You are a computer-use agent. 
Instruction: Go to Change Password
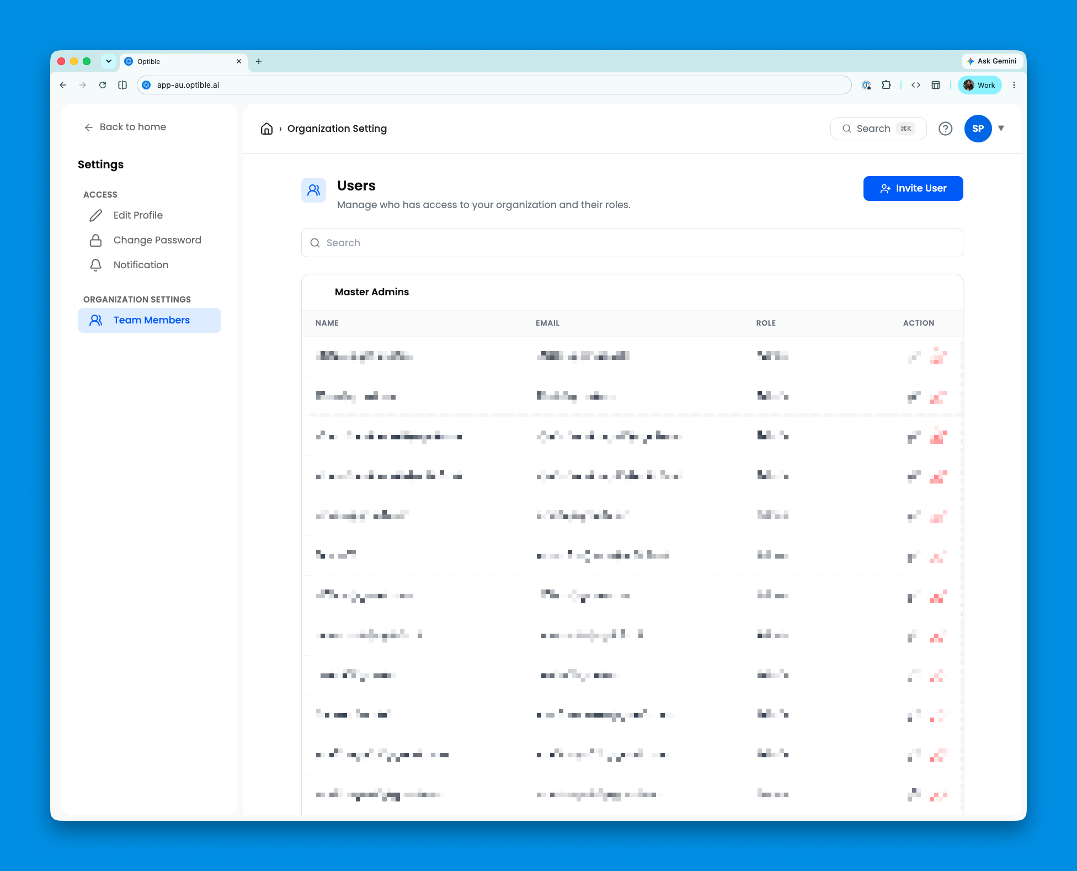157,240
